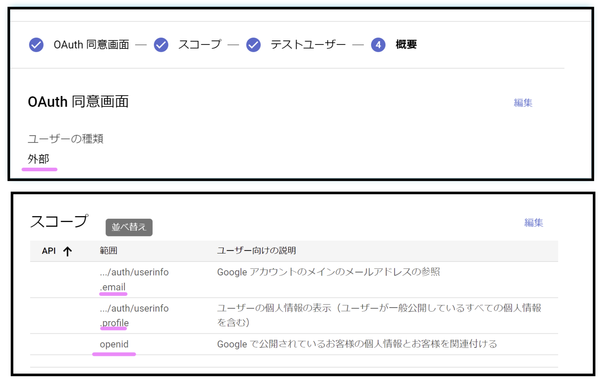Click 編集 link for スコープ section
The height and width of the screenshot is (380, 605).
pos(534,223)
